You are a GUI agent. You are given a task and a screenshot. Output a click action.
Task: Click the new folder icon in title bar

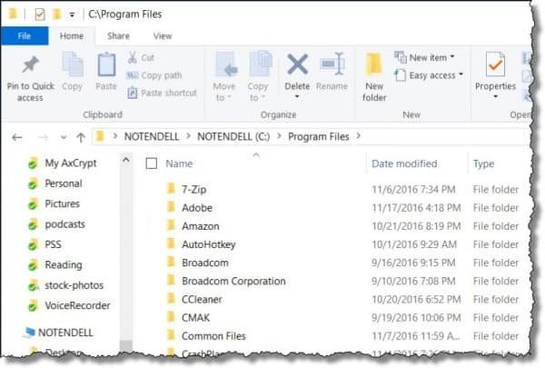tap(56, 15)
